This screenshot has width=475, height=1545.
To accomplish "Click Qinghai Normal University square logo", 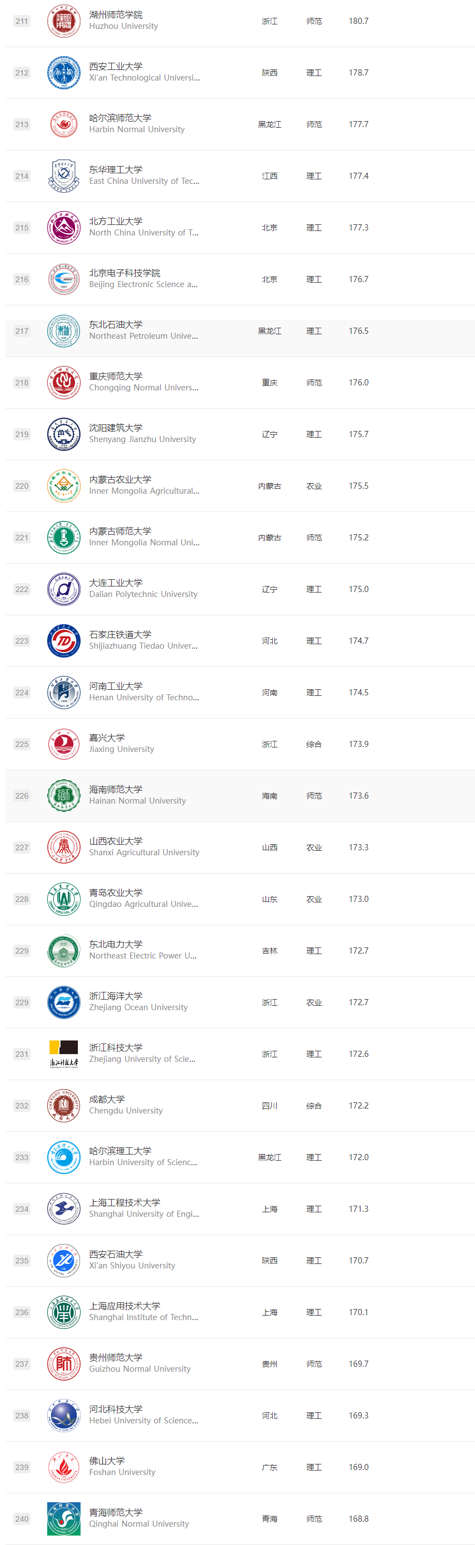I will 63,1518.
